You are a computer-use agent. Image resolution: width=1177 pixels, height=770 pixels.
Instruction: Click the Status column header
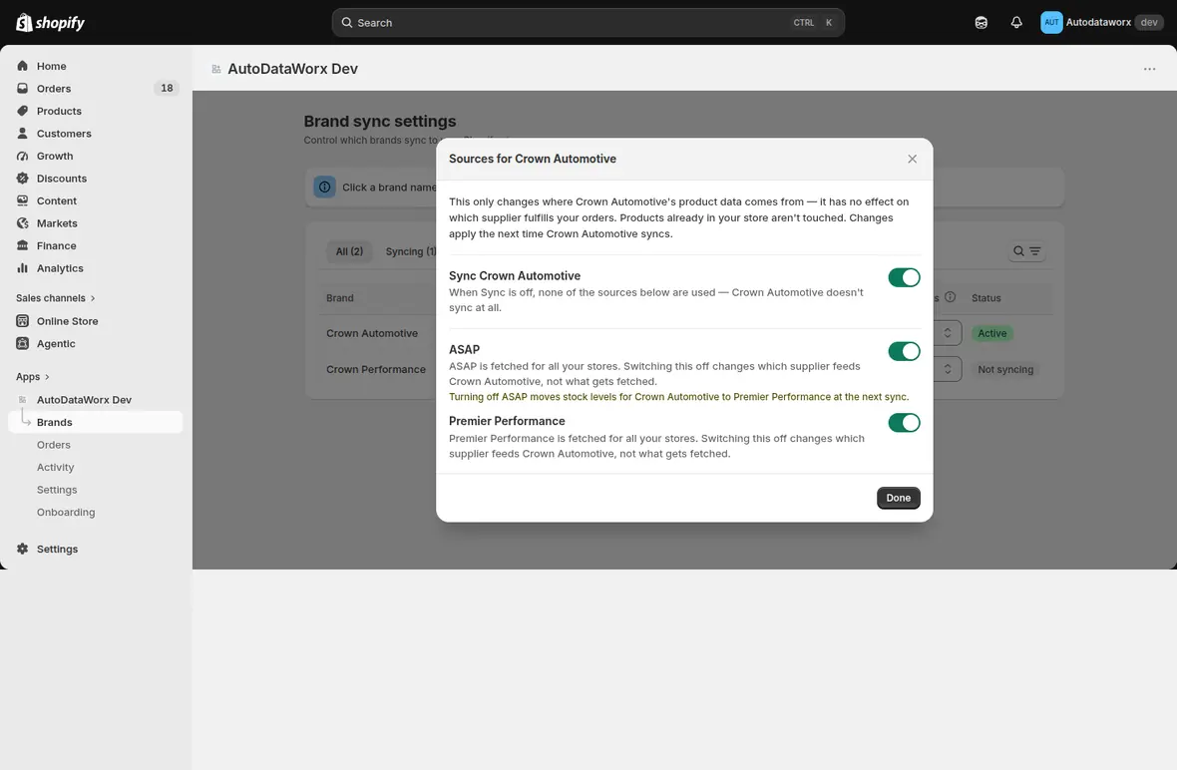coord(986,298)
